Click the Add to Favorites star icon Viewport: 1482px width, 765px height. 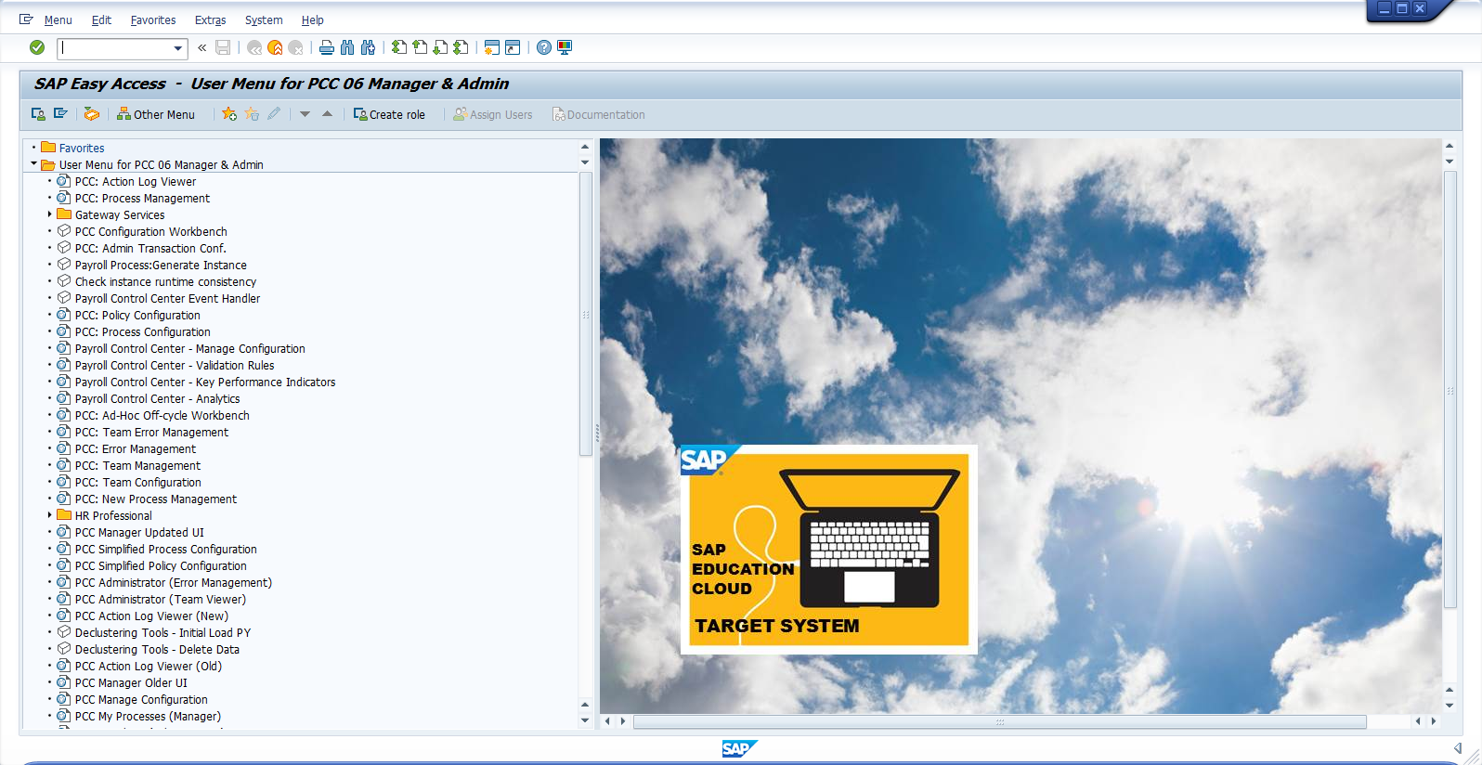point(229,114)
